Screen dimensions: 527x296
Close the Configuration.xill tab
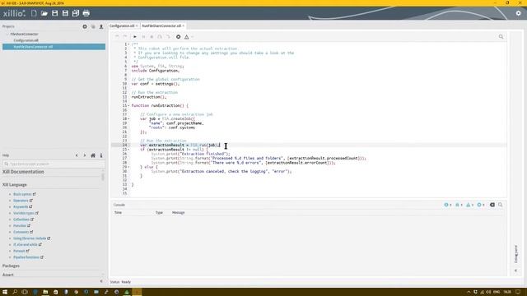pyautogui.click(x=137, y=25)
